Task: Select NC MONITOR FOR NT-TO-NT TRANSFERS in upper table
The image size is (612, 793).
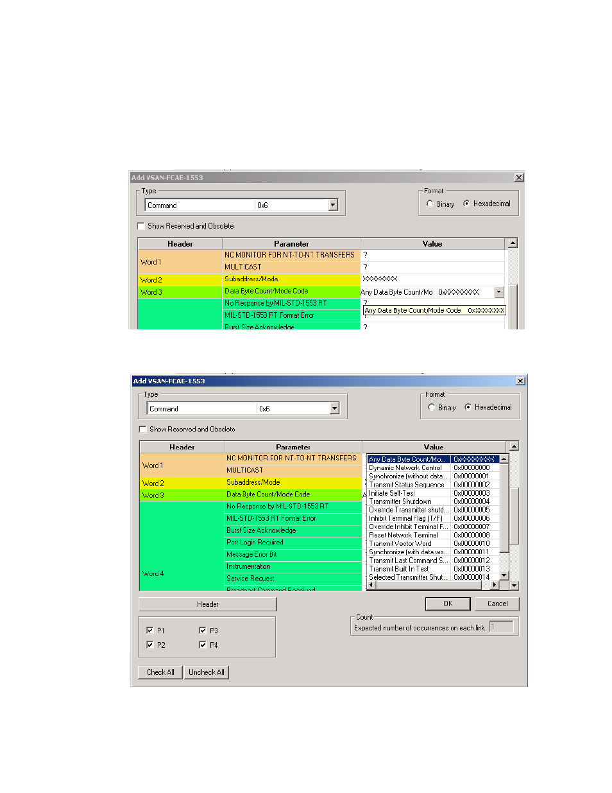Action: pyautogui.click(x=291, y=256)
